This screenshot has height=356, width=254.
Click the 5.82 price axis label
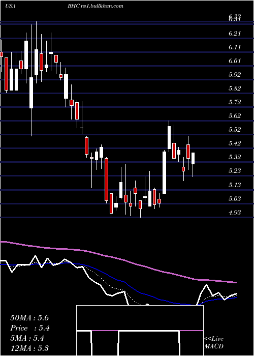tap(235, 88)
